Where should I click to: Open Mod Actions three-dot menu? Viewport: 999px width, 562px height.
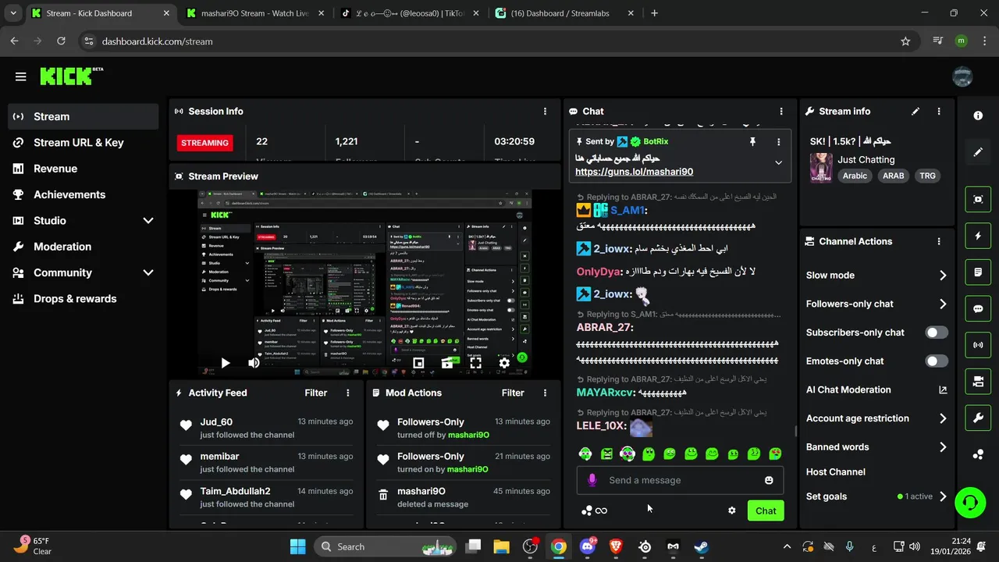click(545, 393)
